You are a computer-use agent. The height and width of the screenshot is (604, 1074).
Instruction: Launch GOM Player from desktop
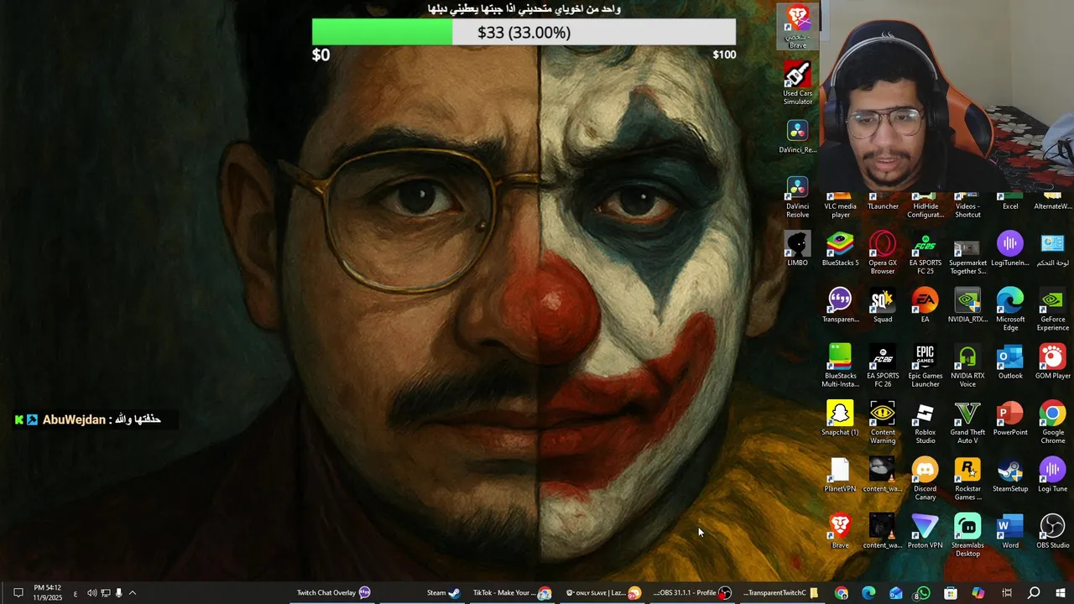coord(1052,362)
